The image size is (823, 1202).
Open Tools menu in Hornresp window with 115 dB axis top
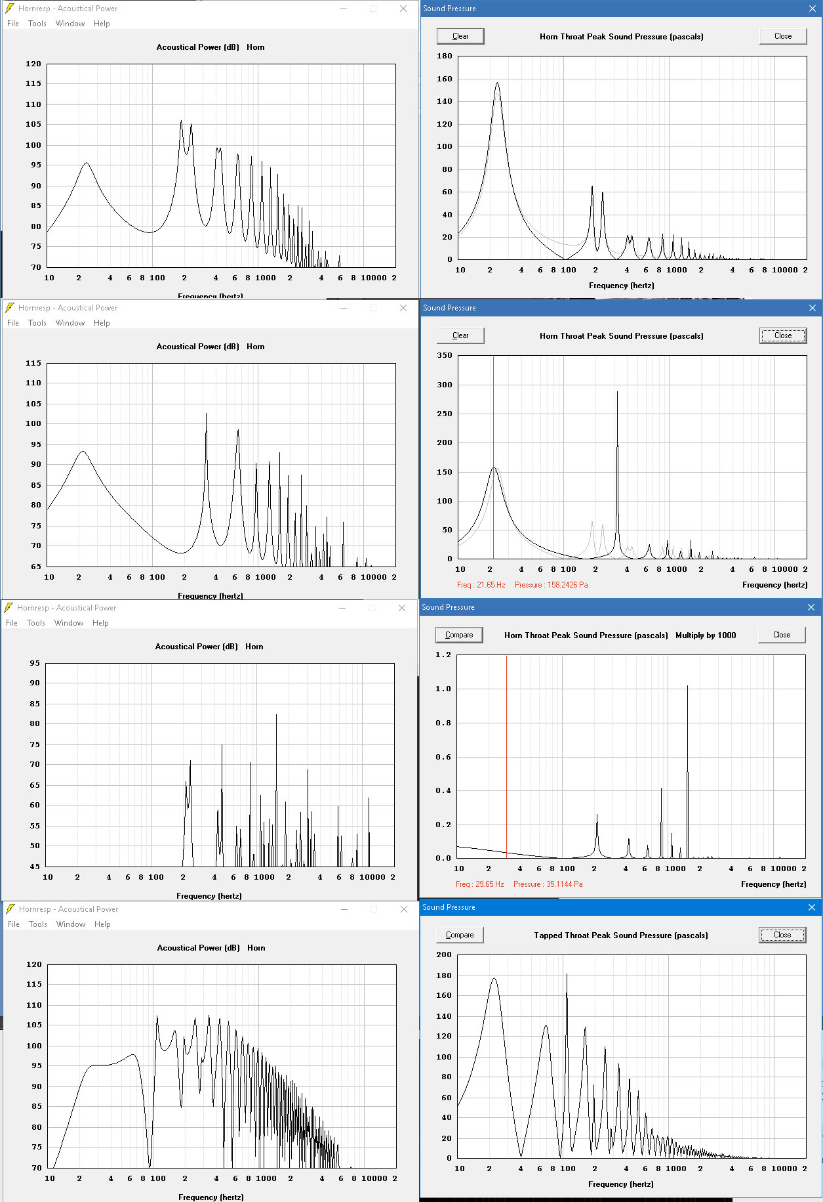pyautogui.click(x=37, y=323)
